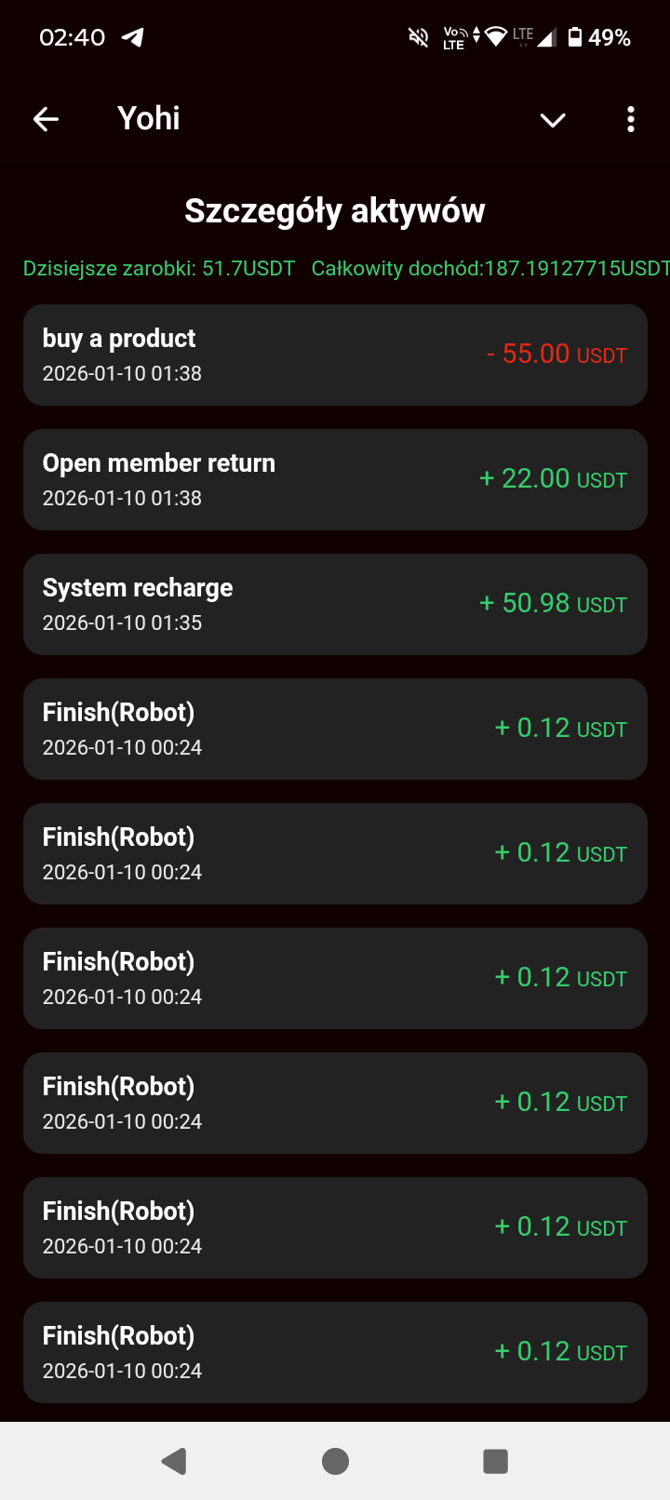Tap the "Dzisiejsze zarobki: 51.7USDT" text
The width and height of the screenshot is (670, 1500).
159,269
